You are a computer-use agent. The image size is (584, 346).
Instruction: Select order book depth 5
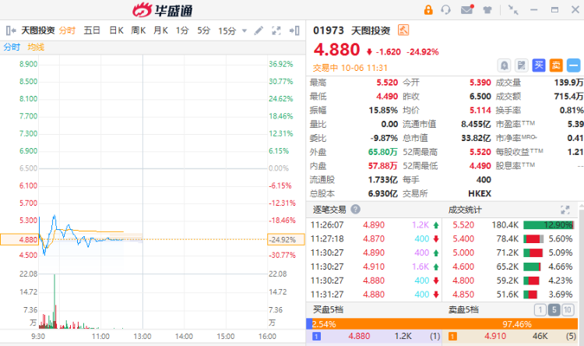point(554,310)
